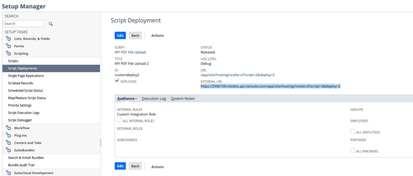413x176 pixels.
Task: Click gear icon beside Forms
Action: pyautogui.click(x=8, y=46)
